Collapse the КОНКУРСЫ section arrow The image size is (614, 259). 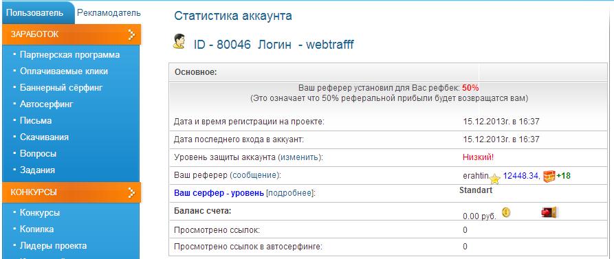point(131,192)
